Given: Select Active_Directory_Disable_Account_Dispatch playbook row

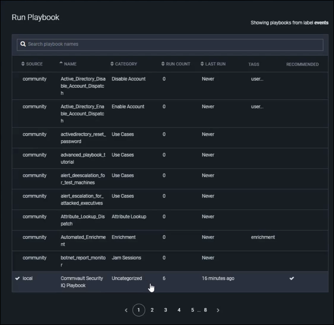Looking at the screenshot, I should [83, 86].
